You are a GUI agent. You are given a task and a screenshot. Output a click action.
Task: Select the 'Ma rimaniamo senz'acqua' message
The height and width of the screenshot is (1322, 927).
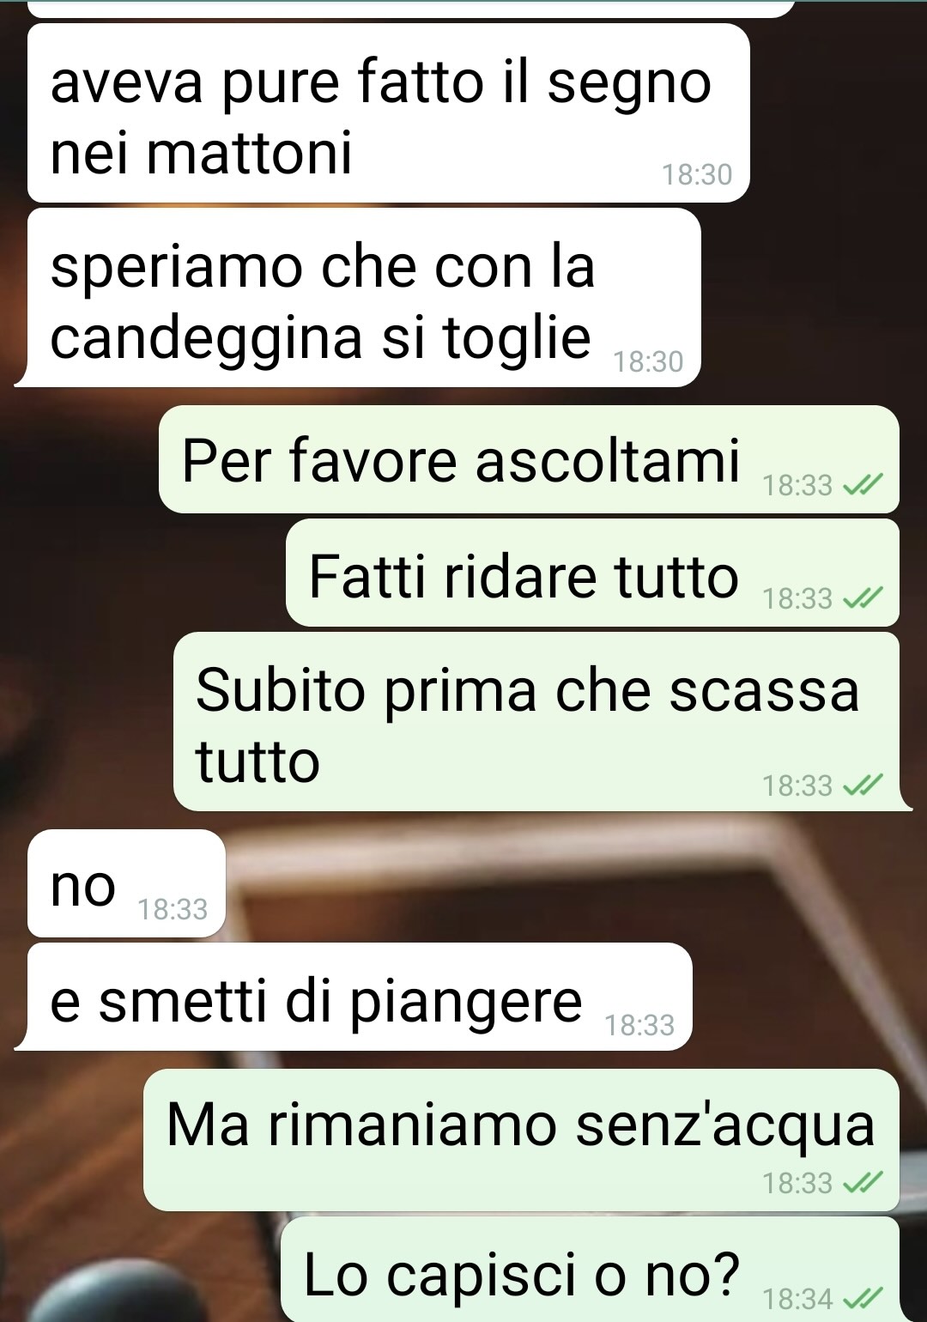(x=521, y=1140)
